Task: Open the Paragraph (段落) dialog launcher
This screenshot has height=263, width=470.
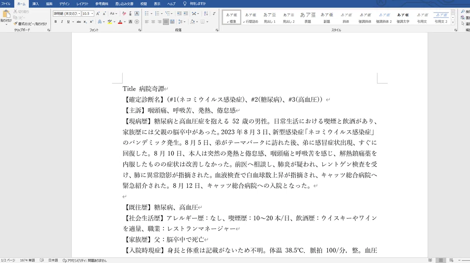Action: tap(217, 30)
